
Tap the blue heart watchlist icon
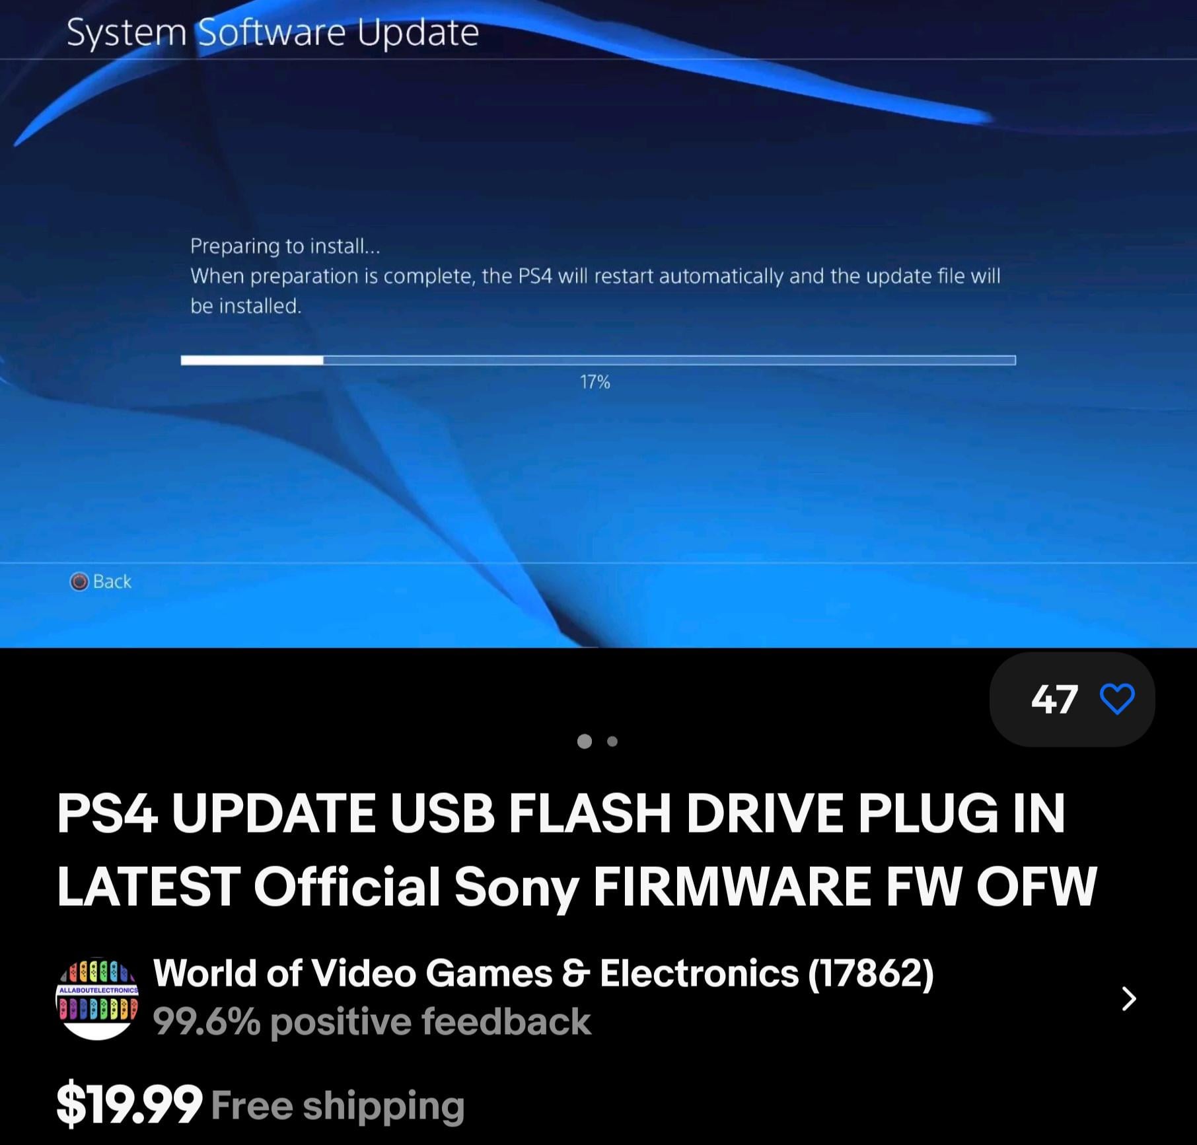1117,699
